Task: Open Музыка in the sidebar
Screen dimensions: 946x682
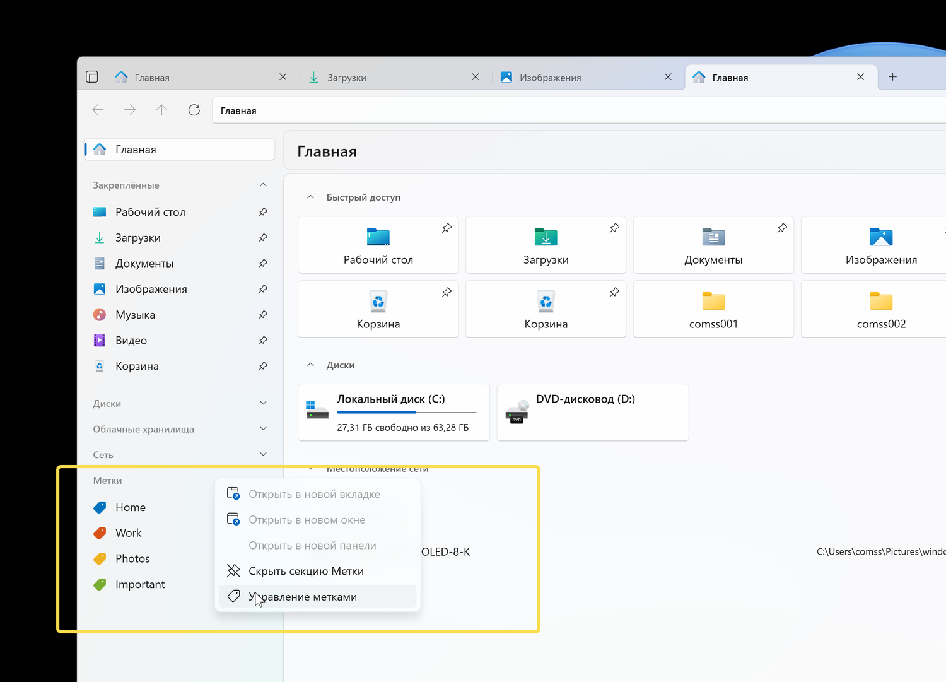Action: click(180, 315)
